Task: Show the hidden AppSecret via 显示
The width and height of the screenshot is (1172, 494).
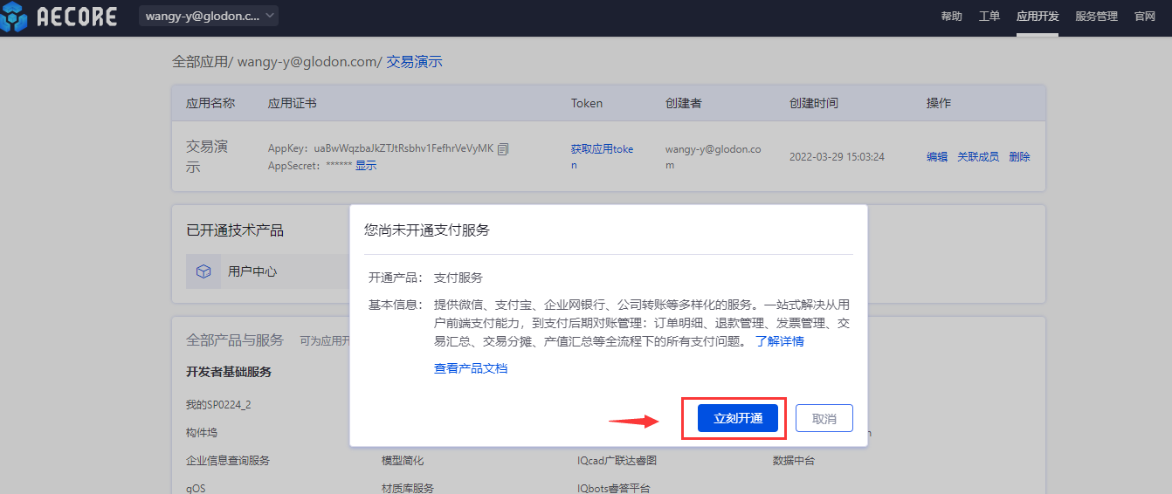Action: 366,165
